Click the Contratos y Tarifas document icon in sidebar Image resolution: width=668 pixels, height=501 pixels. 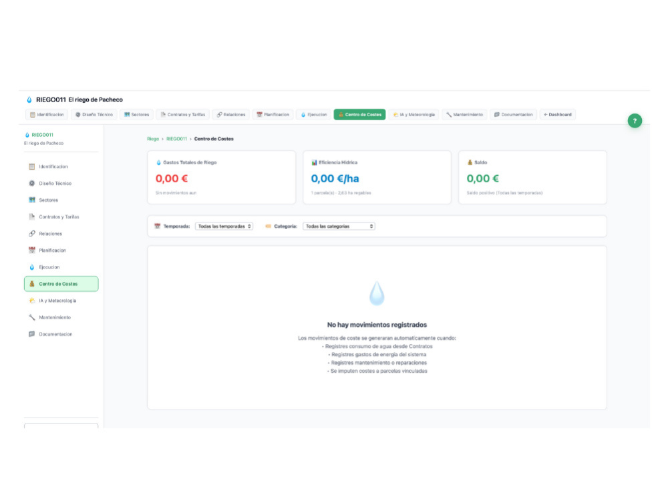(x=32, y=217)
